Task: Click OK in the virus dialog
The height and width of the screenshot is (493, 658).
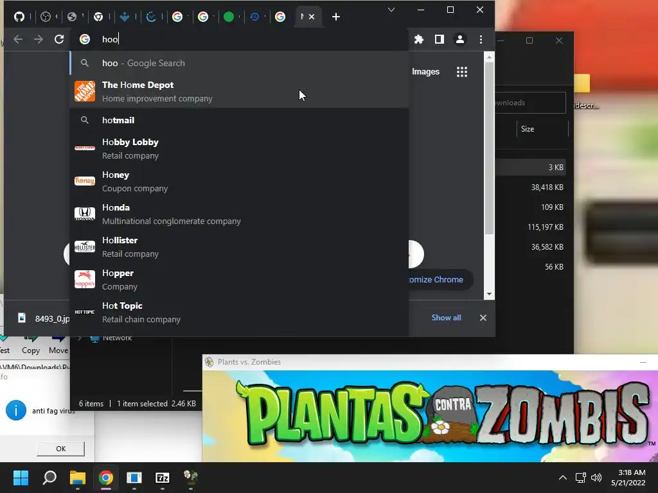Action: pos(61,449)
